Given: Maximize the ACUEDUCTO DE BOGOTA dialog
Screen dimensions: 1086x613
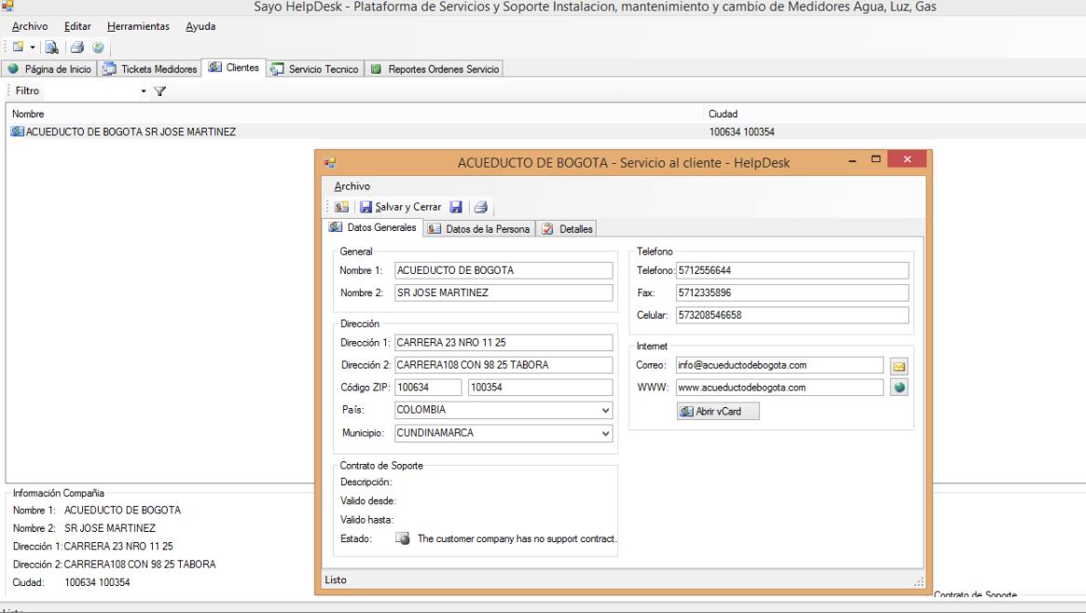Looking at the screenshot, I should tap(875, 159).
